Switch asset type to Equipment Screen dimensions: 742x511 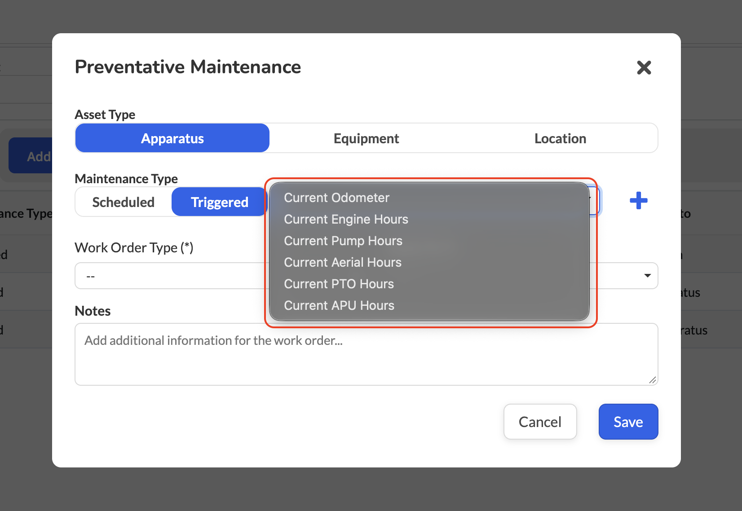[366, 138]
